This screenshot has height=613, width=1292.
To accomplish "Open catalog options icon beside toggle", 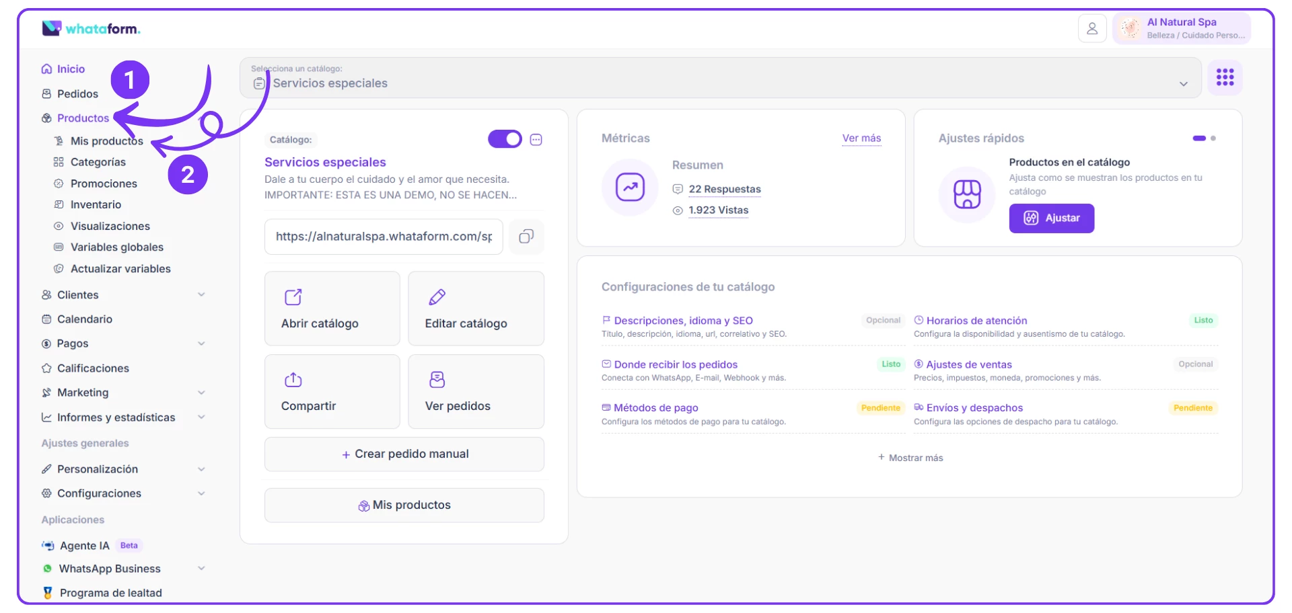I will (x=536, y=140).
